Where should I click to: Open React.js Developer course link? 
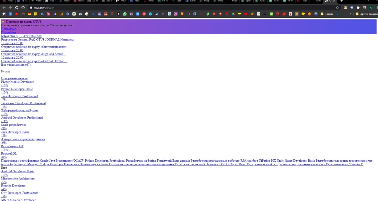[x=13, y=186]
